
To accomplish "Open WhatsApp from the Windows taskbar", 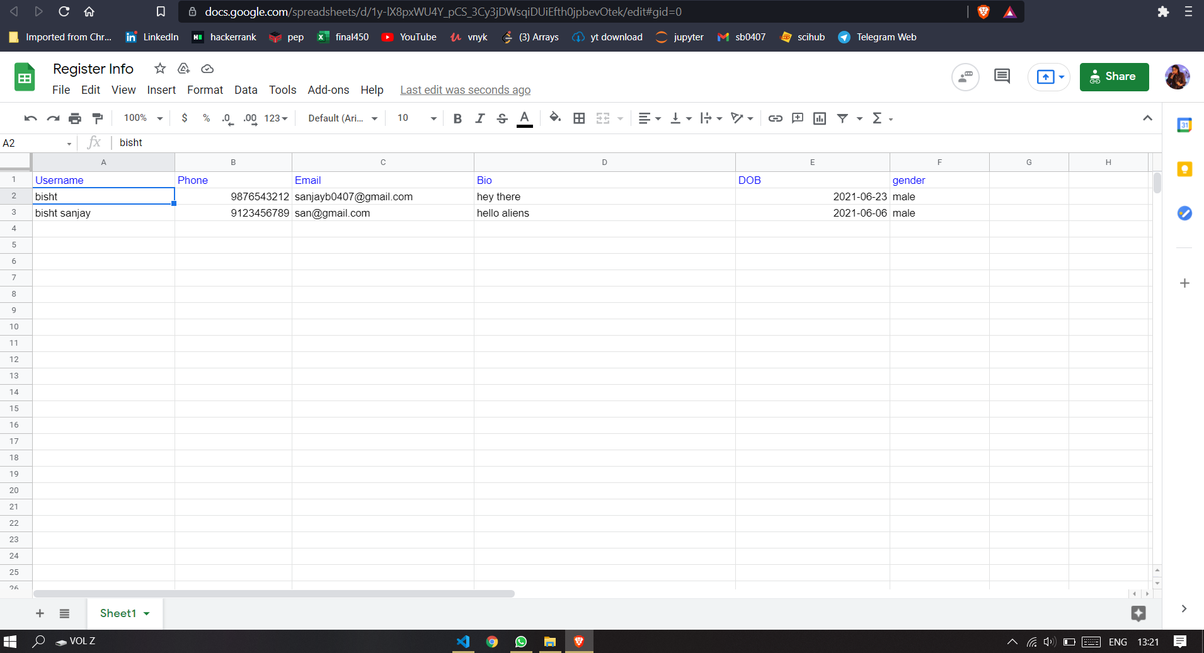I will coord(521,642).
